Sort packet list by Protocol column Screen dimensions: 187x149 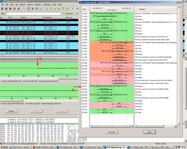pos(72,17)
